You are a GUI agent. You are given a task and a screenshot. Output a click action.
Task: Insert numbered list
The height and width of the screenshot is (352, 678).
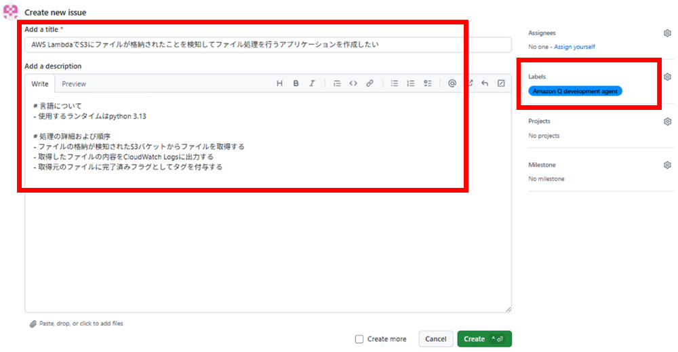411,83
